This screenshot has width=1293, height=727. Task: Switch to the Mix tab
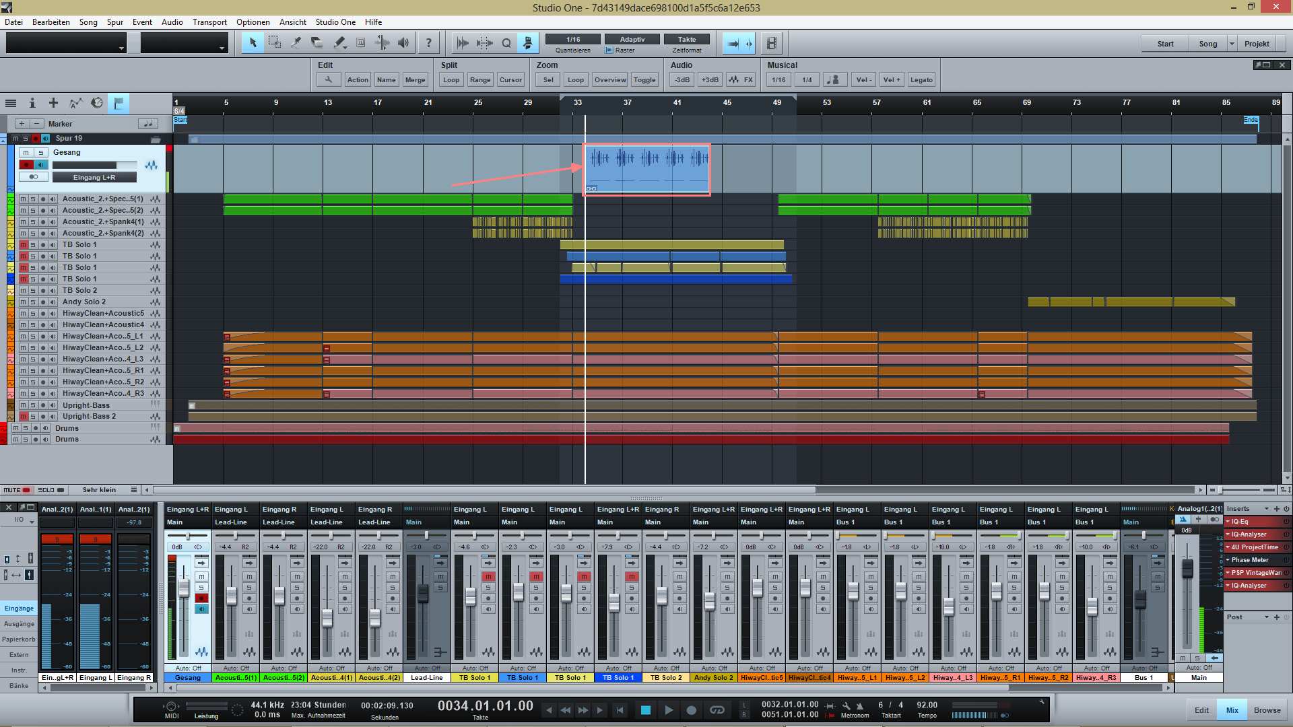(x=1232, y=710)
